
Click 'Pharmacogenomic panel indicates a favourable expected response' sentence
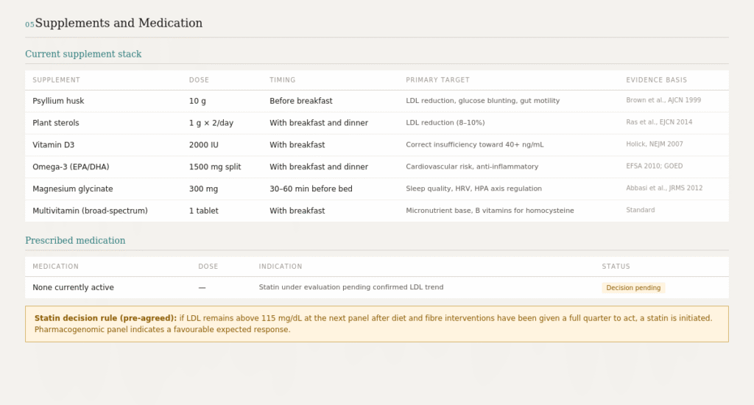point(162,330)
